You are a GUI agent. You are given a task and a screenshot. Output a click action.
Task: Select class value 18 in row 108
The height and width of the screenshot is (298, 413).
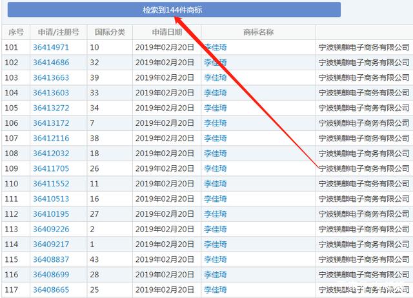tap(94, 154)
